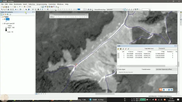Open the Editor dropdown on Editor toolbar
This screenshot has height=102, width=182.
point(52,17)
